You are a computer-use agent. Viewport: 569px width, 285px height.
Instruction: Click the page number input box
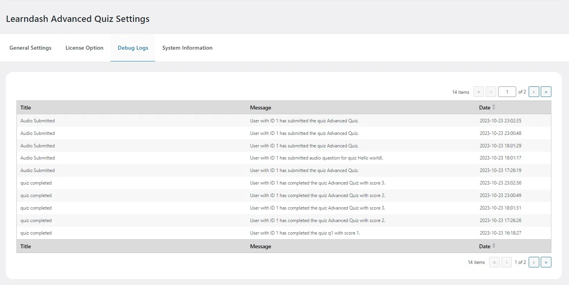(x=507, y=91)
